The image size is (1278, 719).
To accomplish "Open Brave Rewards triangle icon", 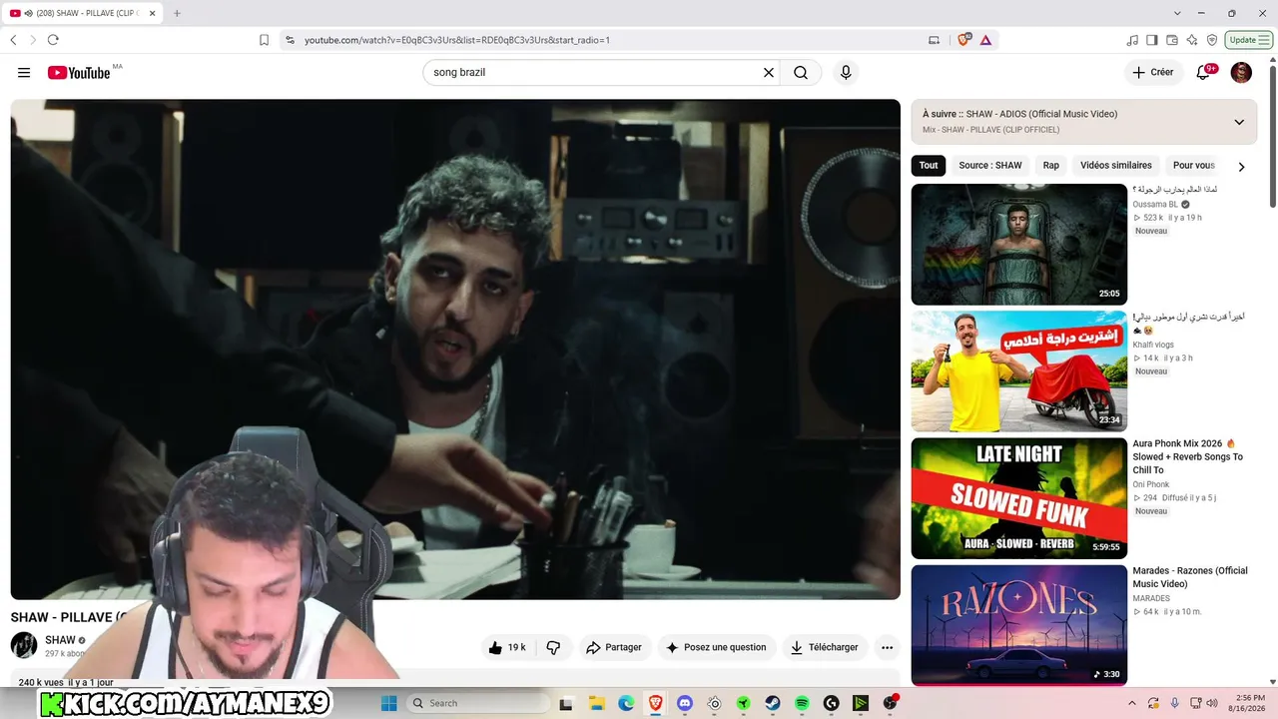I will pyautogui.click(x=985, y=40).
